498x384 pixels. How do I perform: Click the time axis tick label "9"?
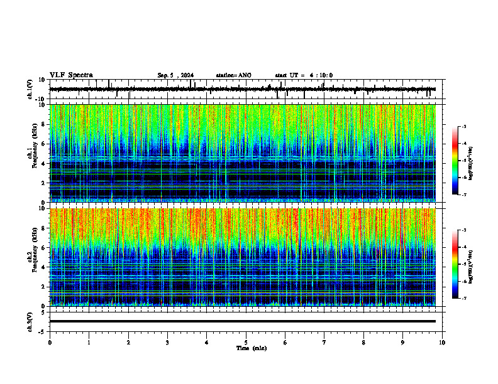coord(402,343)
